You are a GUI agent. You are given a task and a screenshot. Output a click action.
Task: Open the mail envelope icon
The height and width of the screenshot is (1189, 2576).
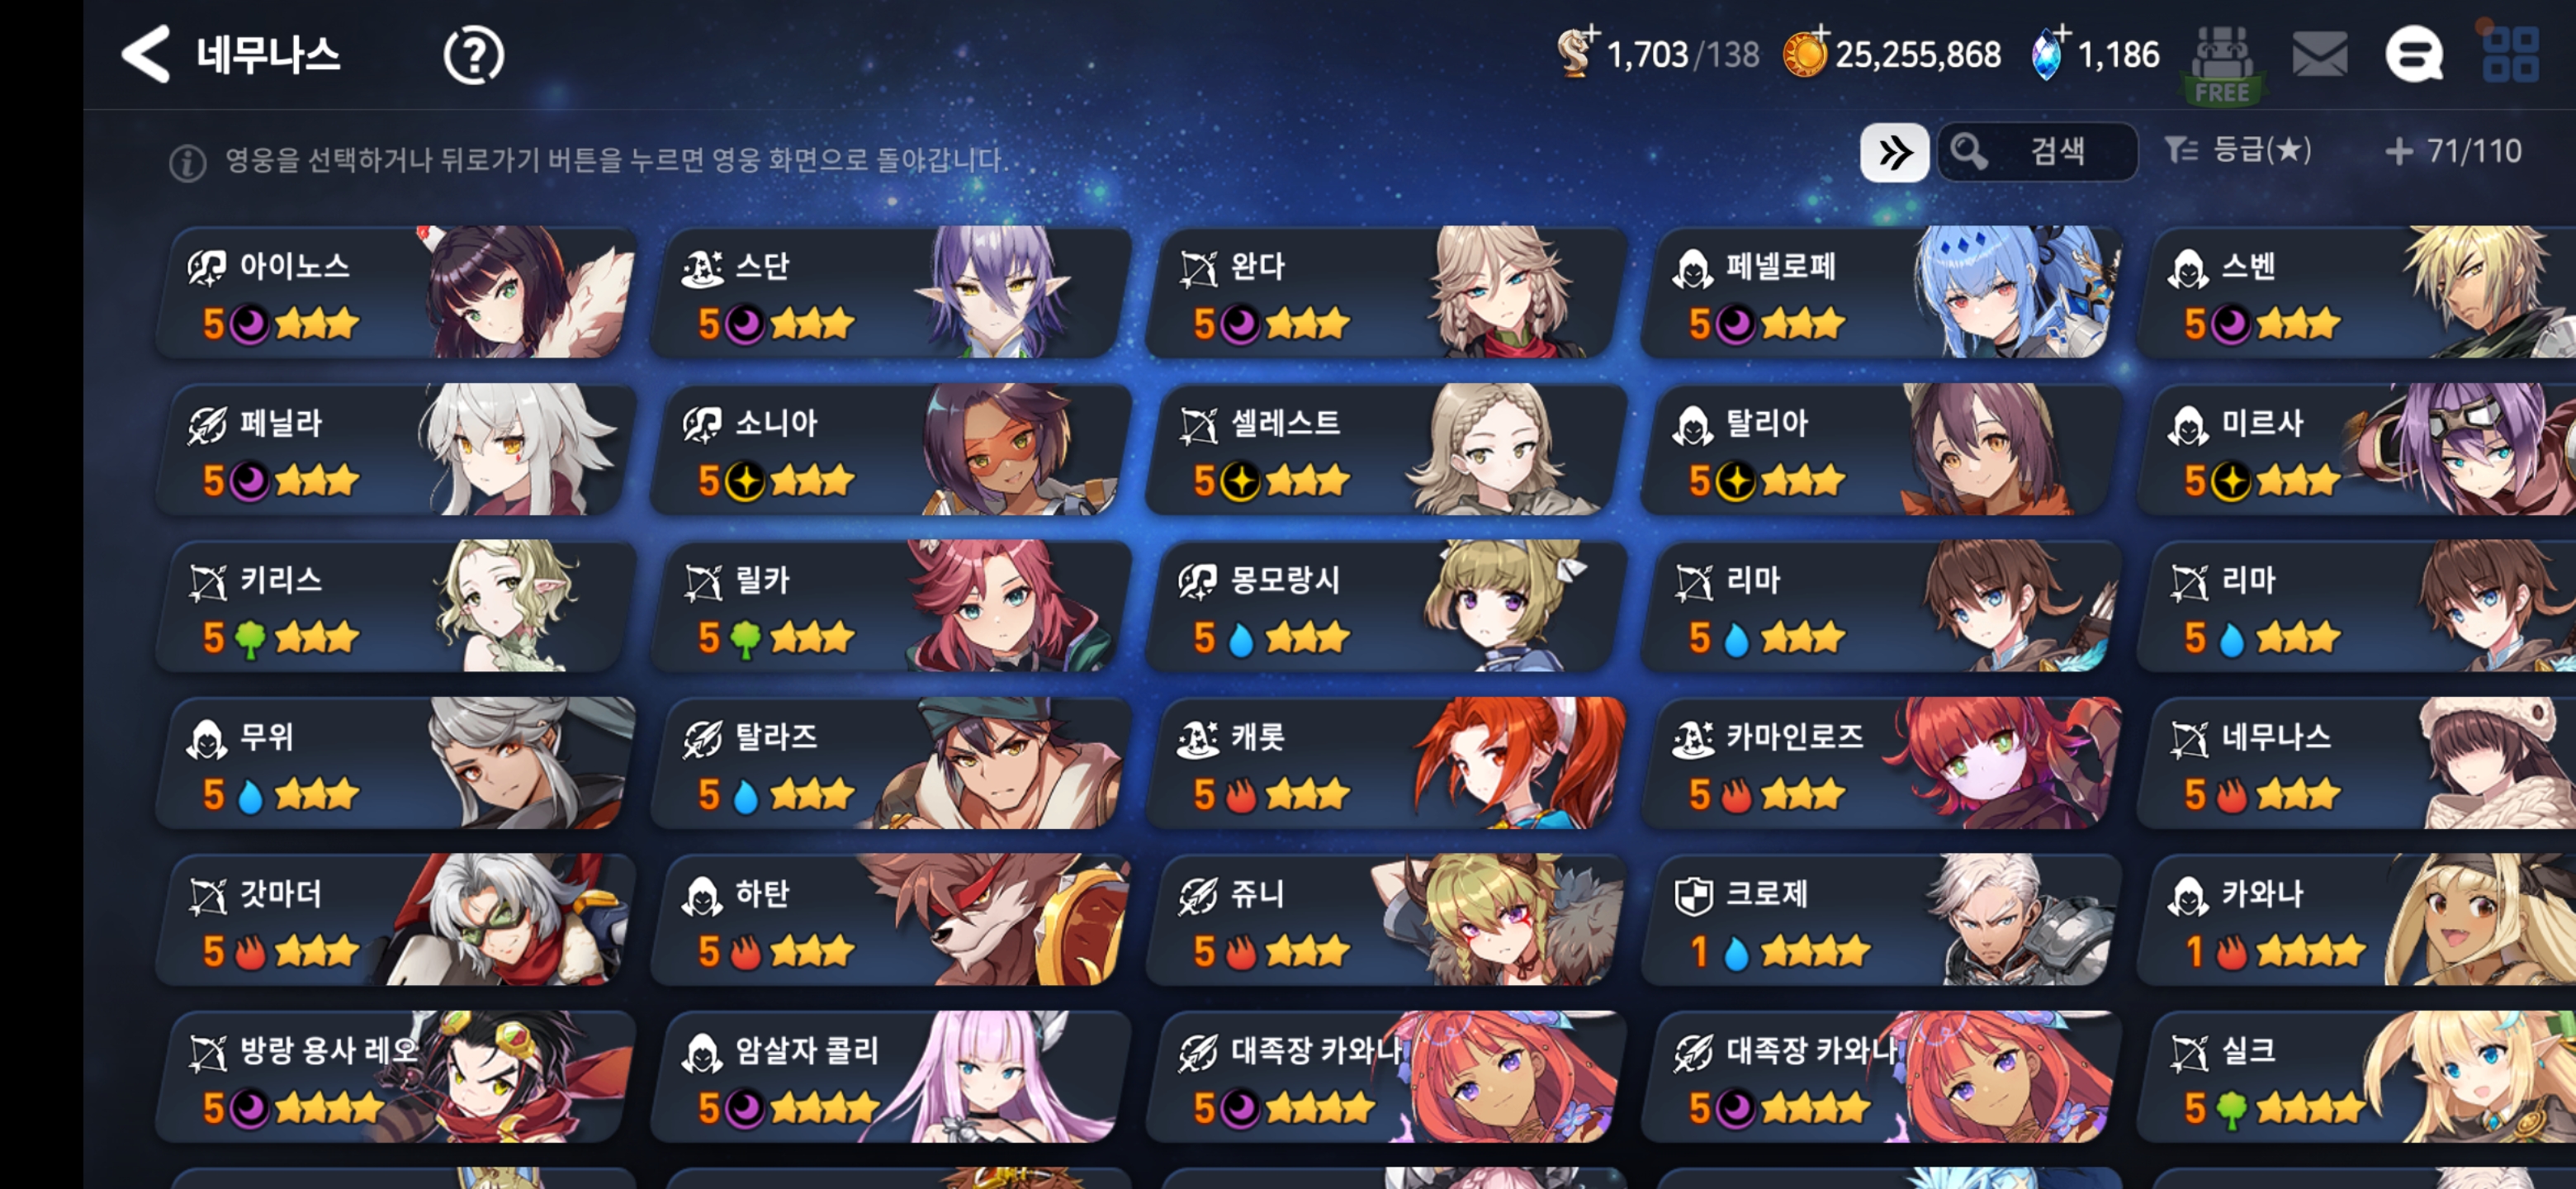[2319, 55]
